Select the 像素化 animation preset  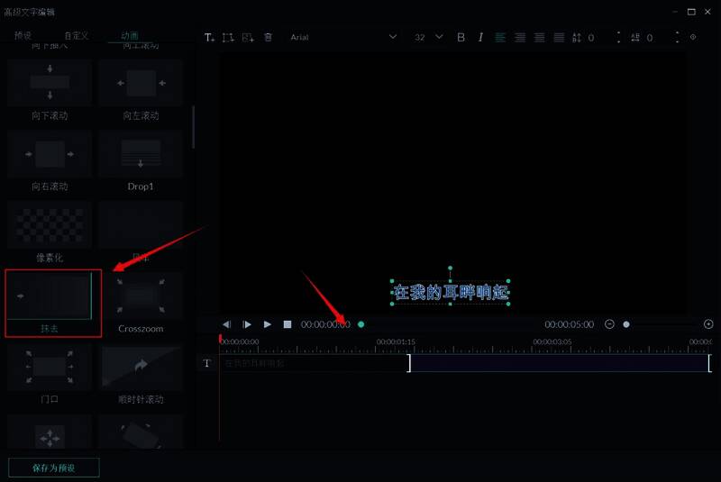tap(50, 232)
